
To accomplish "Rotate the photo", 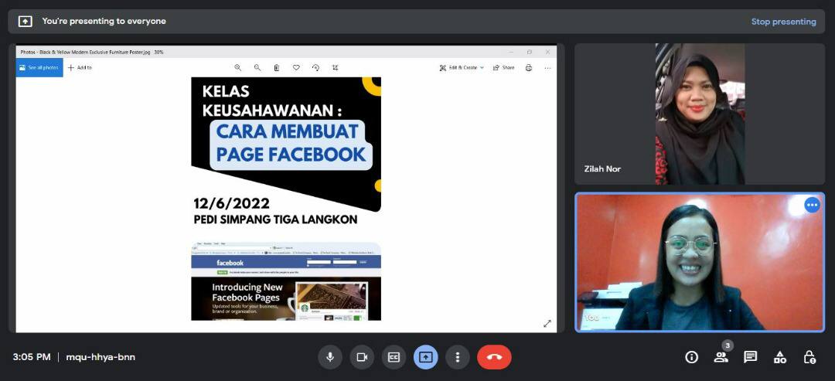I will pyautogui.click(x=315, y=67).
